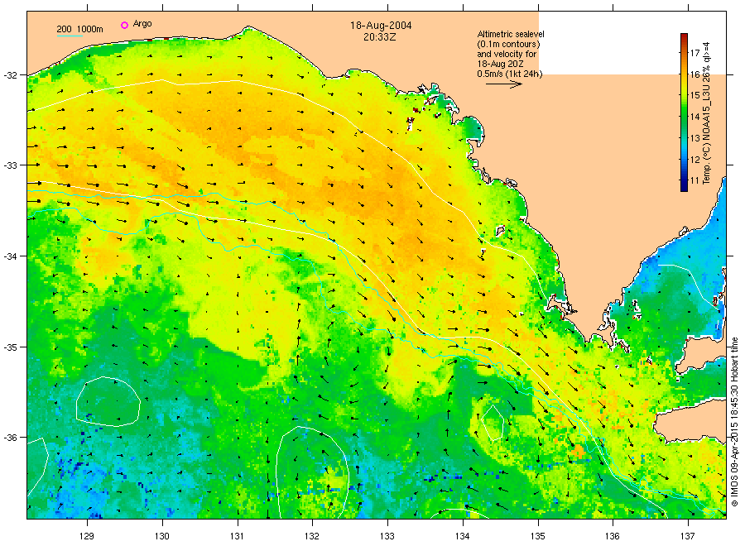This screenshot has width=745, height=546.
Task: Click the 14 value on color scale
Action: click(695, 117)
